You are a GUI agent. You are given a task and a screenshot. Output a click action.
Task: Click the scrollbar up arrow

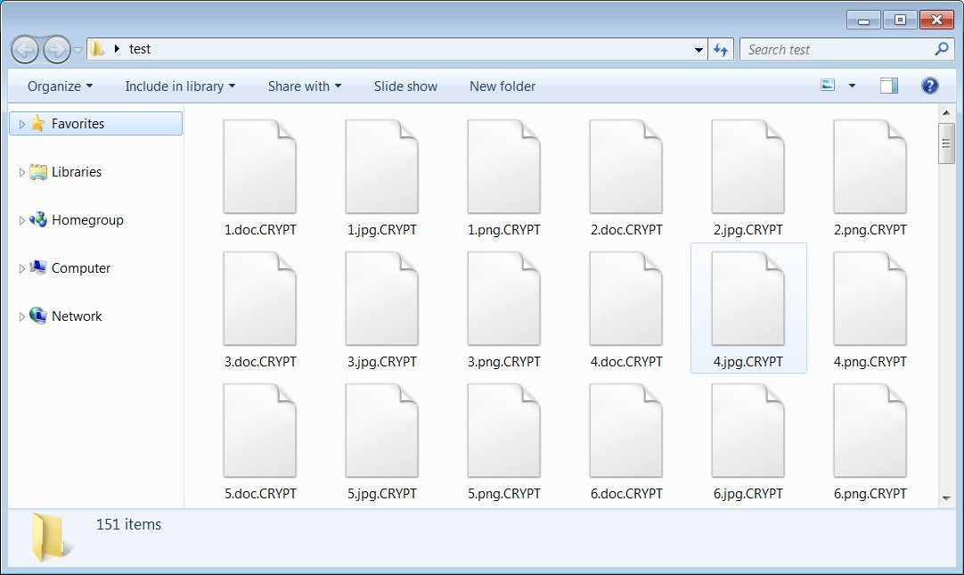coord(946,112)
